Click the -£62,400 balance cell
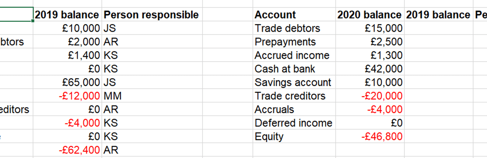The height and width of the screenshot is (158, 487). coord(79,150)
